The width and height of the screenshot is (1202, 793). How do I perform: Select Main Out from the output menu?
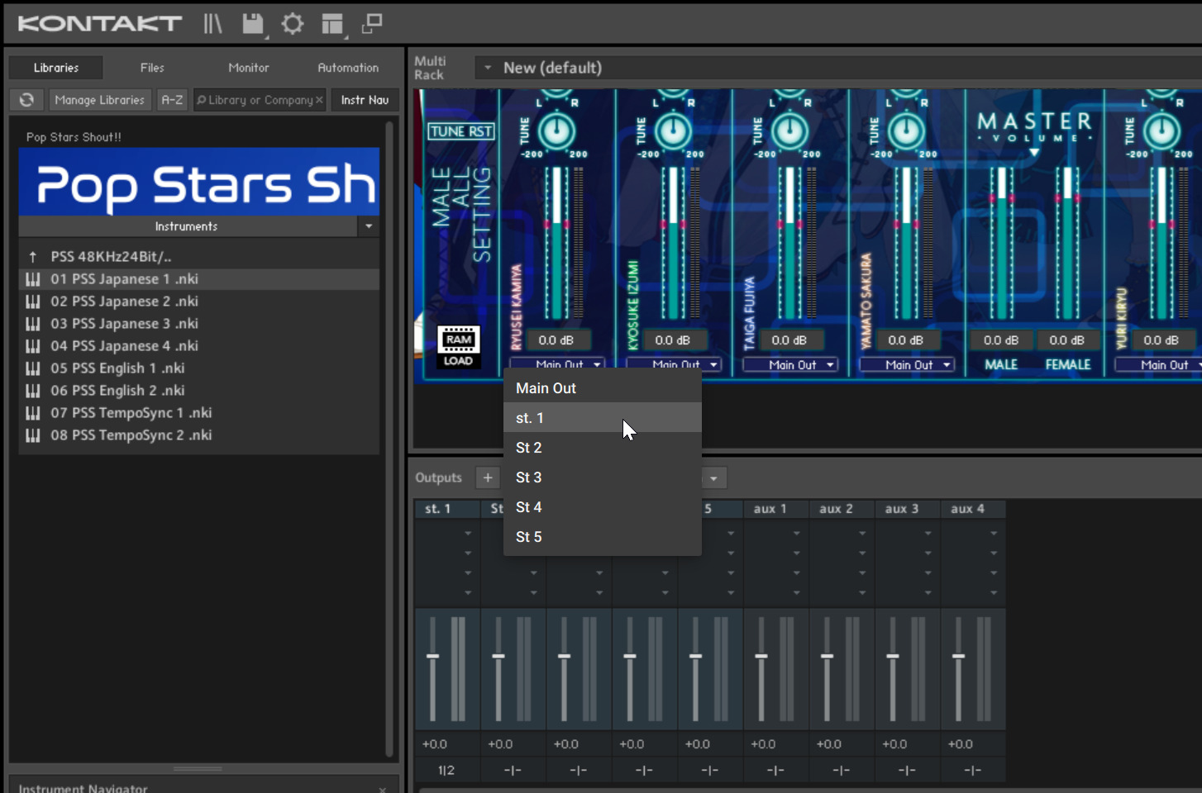coord(603,388)
